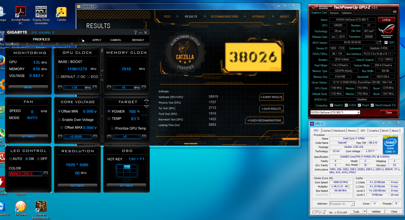The width and height of the screenshot is (405, 220).
Task: Click SUBMIT RESULTS in Catzilla
Action: pos(271,97)
